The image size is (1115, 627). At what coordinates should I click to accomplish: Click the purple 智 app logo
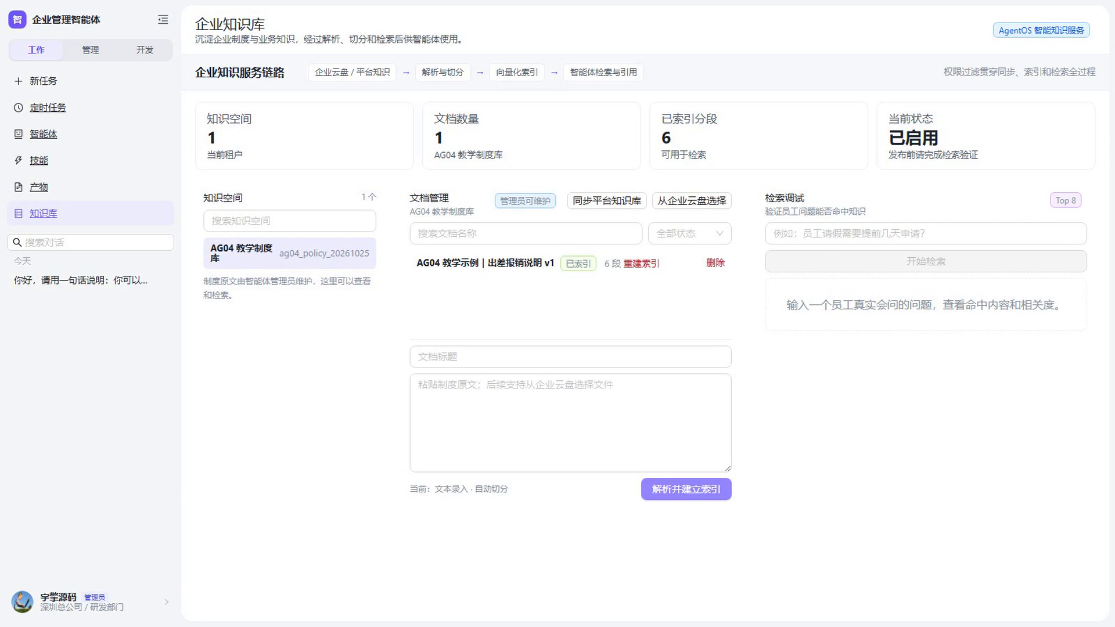(17, 20)
